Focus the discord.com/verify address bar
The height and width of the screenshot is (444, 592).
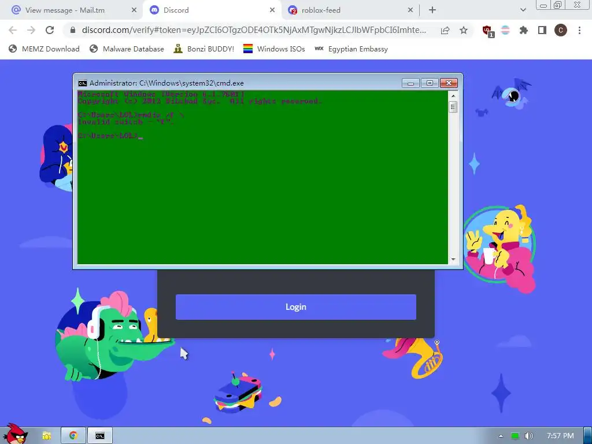(254, 30)
